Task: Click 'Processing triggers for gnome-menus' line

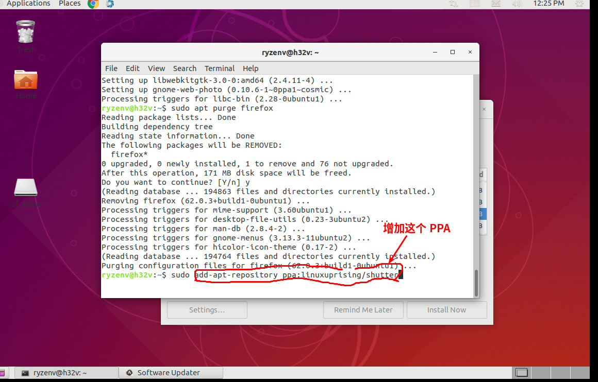Action: coord(236,238)
